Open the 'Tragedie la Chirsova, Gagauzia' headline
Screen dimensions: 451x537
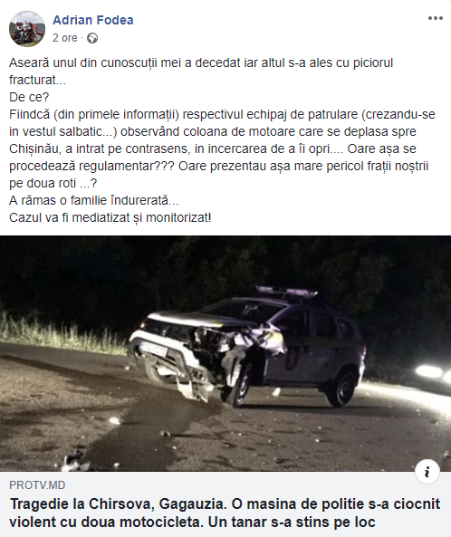click(x=225, y=513)
